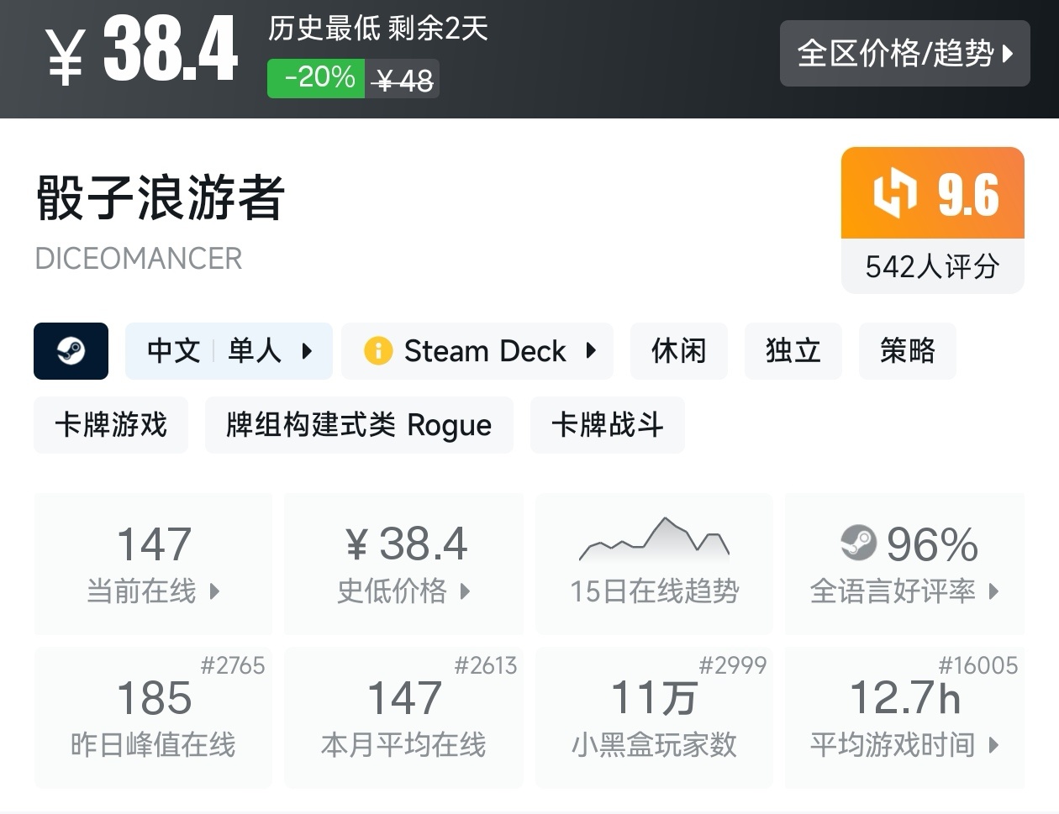
Task: Select the 休闲 tag
Action: [678, 351]
